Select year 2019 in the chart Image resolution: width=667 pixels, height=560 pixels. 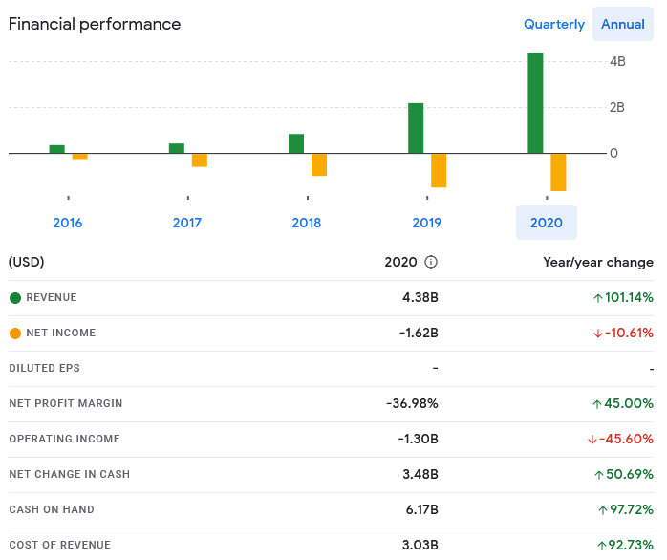tap(426, 223)
